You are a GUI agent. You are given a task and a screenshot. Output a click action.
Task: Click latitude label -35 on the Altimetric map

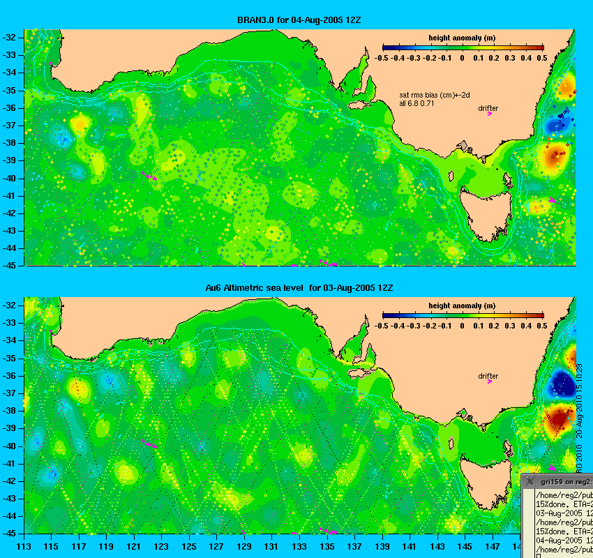[x=10, y=358]
